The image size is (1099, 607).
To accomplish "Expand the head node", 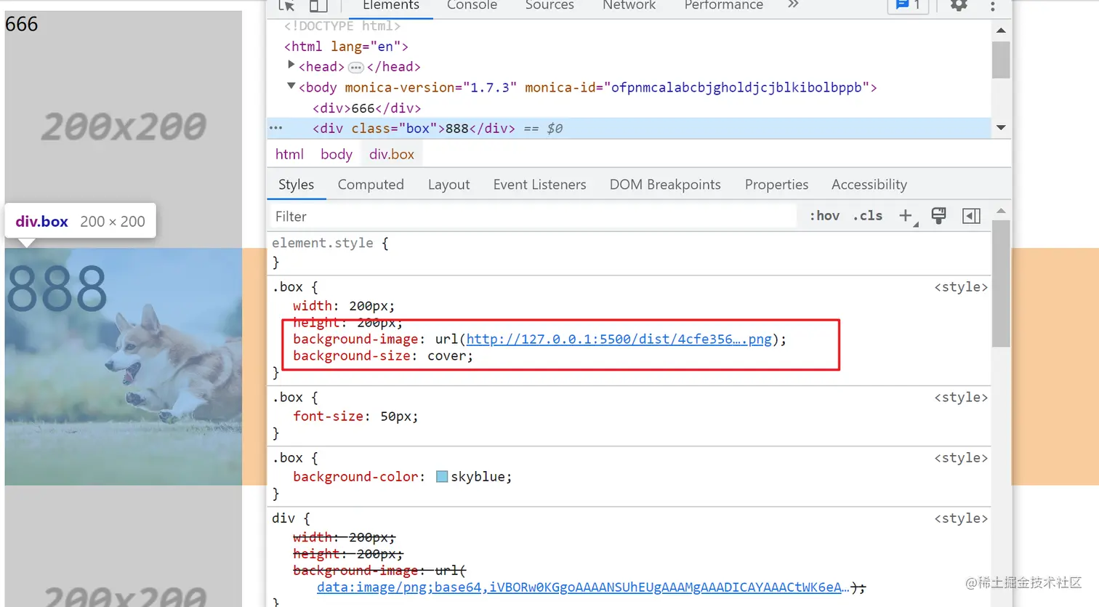I will [x=291, y=65].
